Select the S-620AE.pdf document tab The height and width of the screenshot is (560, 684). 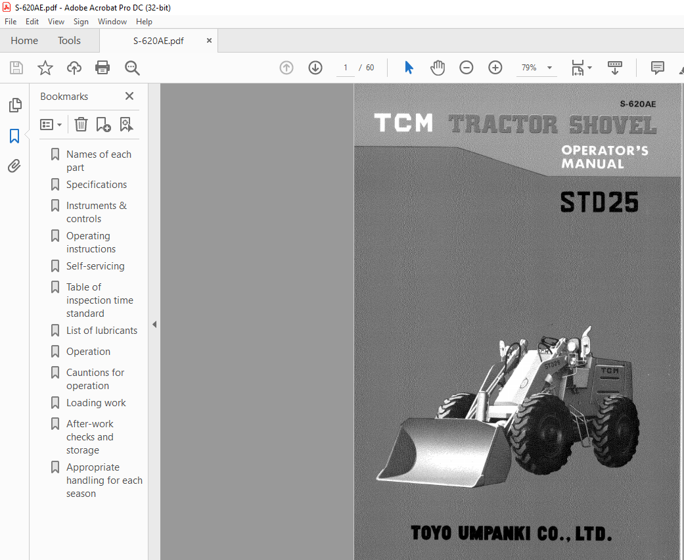pos(158,41)
